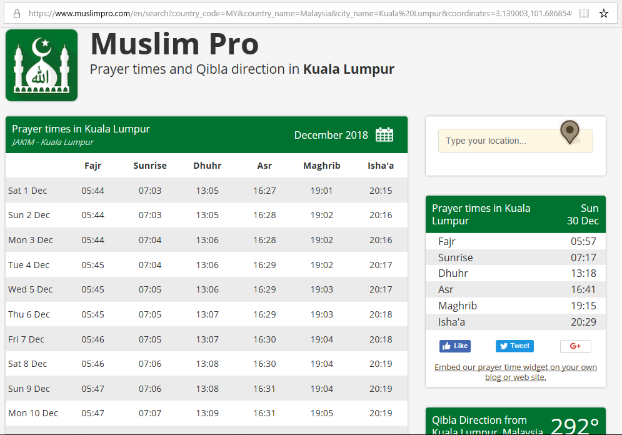Select the Tue 4 Dec row label
This screenshot has height=435, width=622.
click(29, 265)
